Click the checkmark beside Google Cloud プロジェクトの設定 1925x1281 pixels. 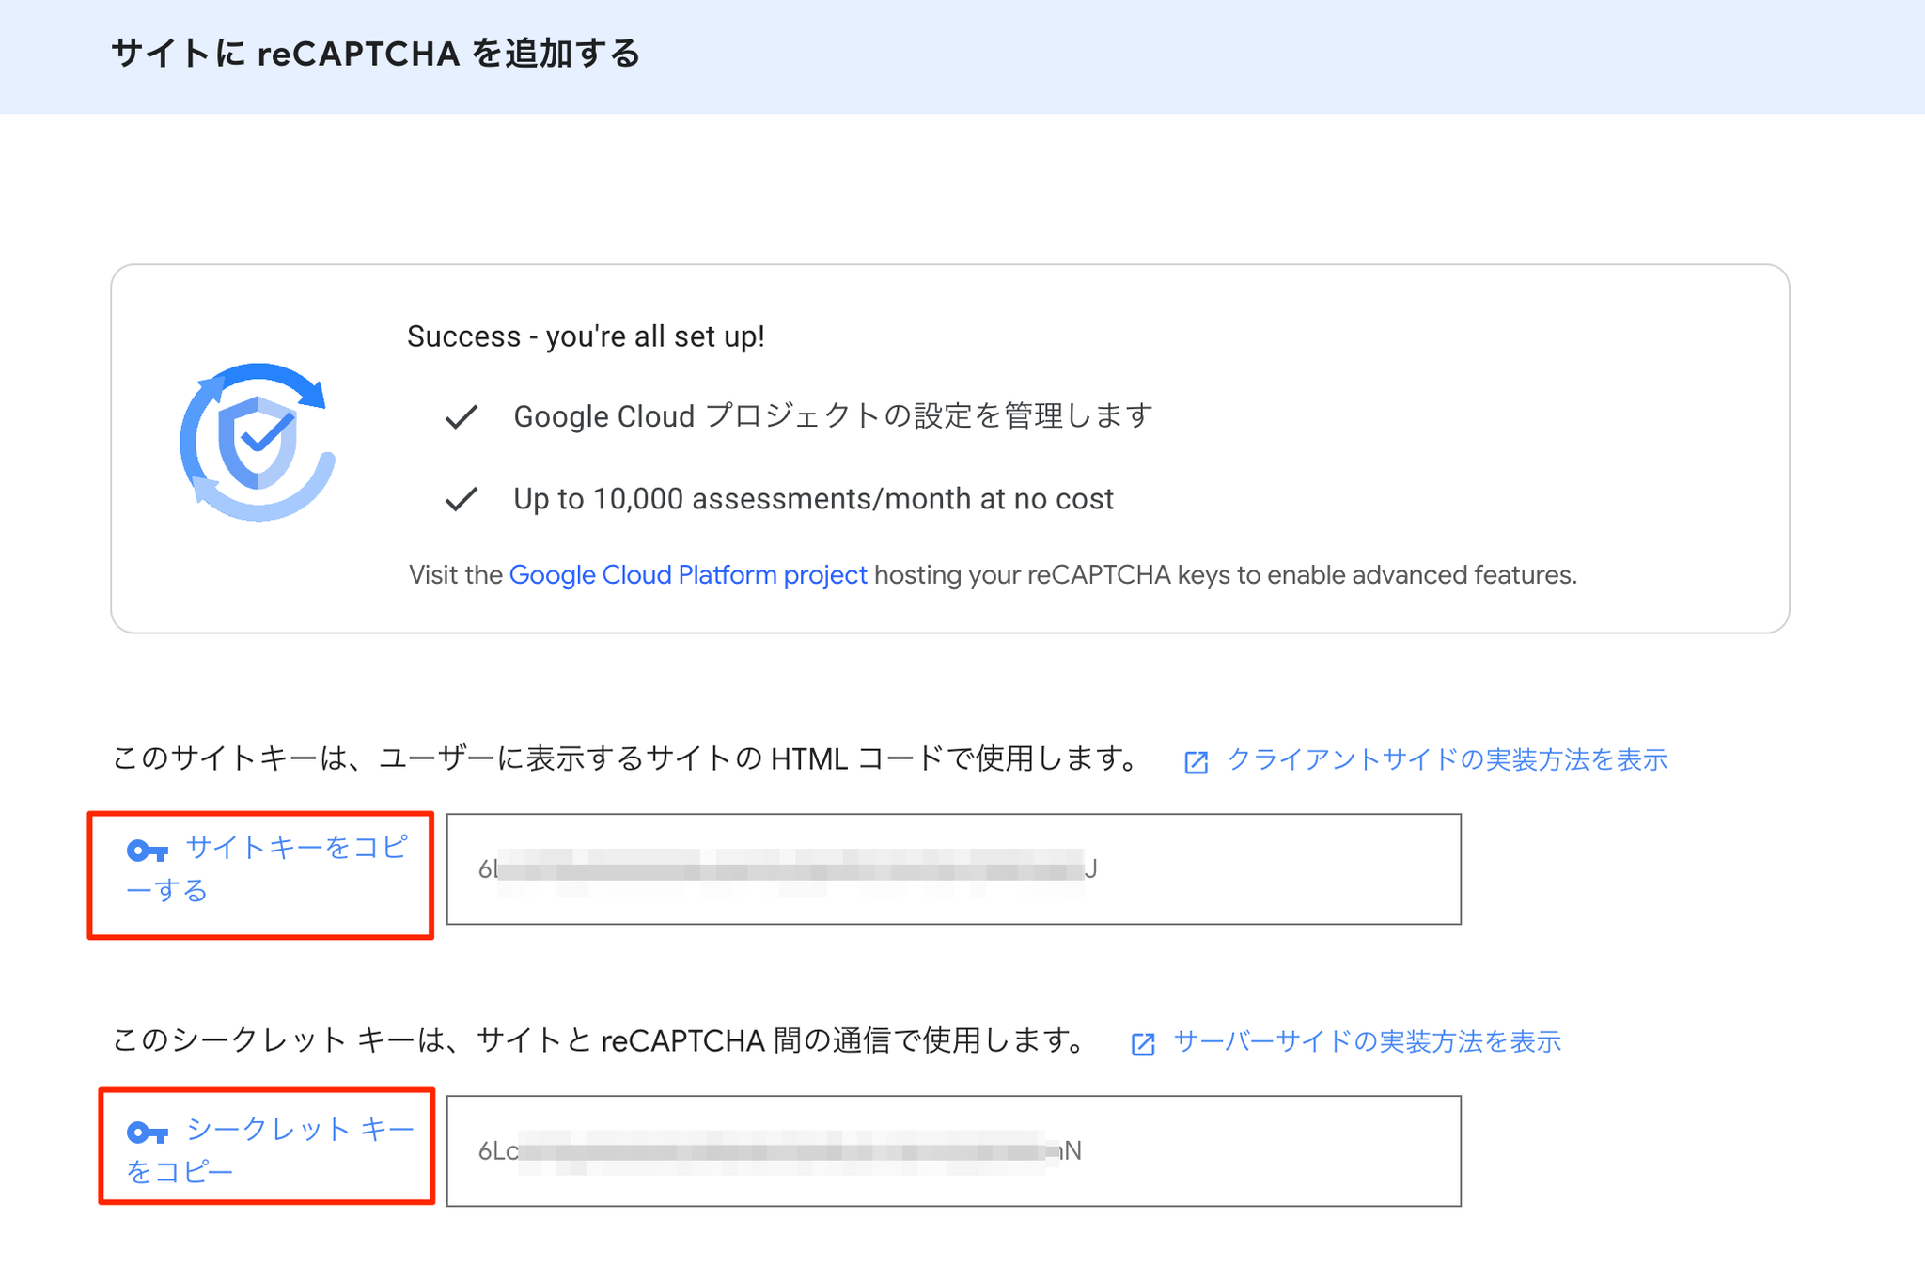462,416
